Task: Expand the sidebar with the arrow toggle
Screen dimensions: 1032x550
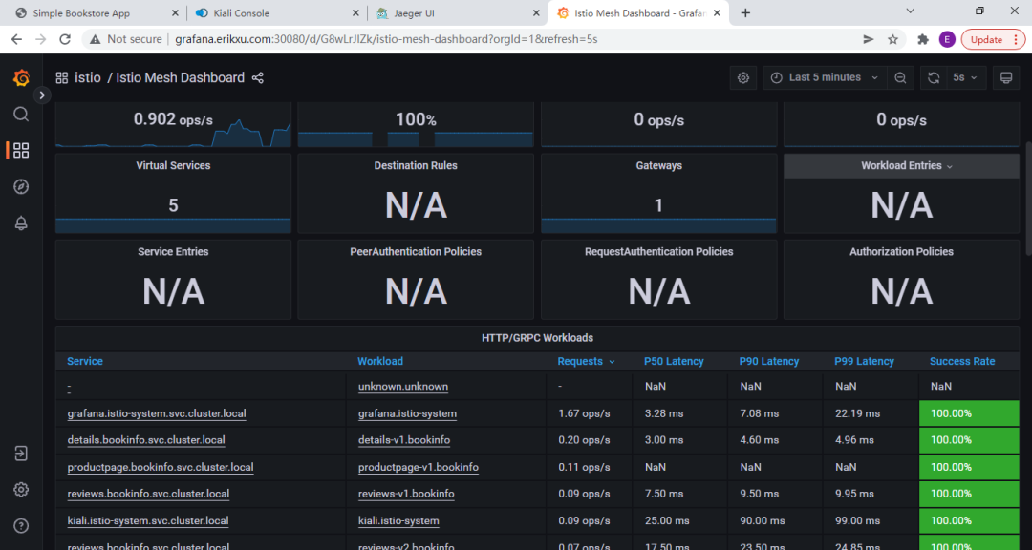Action: point(41,95)
